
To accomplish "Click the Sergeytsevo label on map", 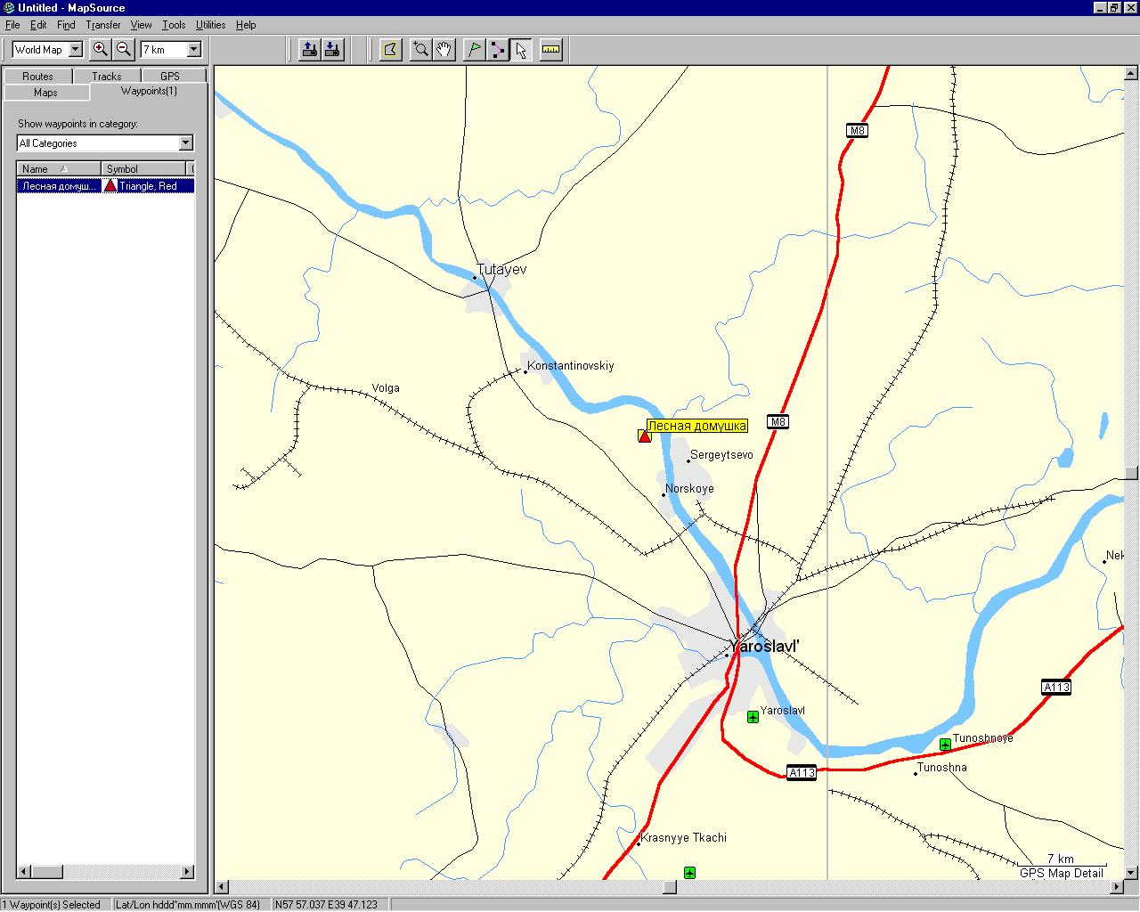I will pyautogui.click(x=721, y=455).
